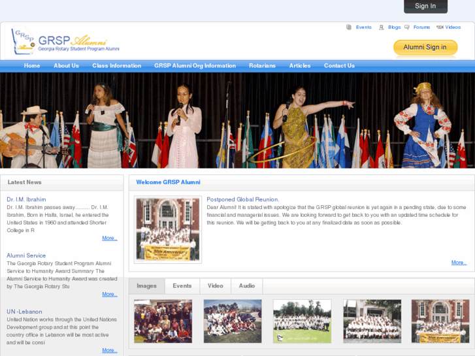The height and width of the screenshot is (356, 475).
Task: Open About Us menu item
Action: (67, 66)
